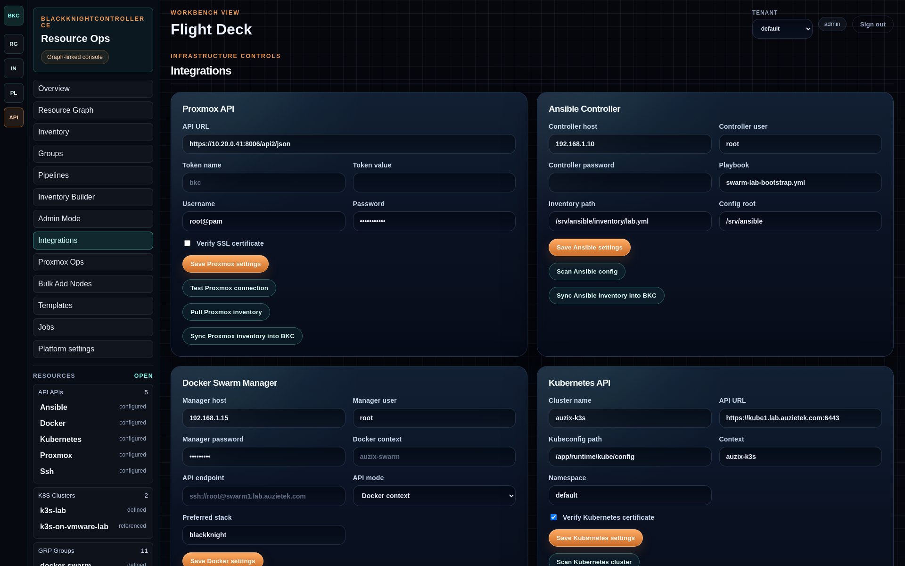Screen dimensions: 905x566
Task: Open Ssh resource entry
Action: pos(93,471)
